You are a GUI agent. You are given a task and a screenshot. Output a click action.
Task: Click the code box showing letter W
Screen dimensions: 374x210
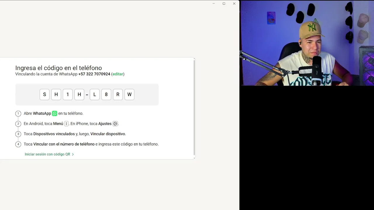129,94
